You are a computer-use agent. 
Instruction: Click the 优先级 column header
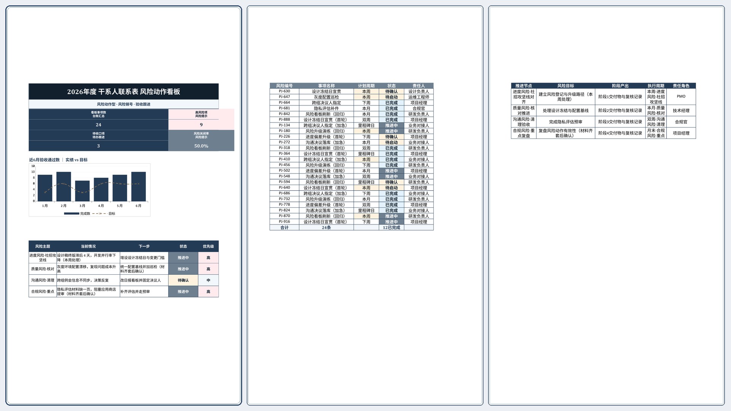pyautogui.click(x=208, y=247)
